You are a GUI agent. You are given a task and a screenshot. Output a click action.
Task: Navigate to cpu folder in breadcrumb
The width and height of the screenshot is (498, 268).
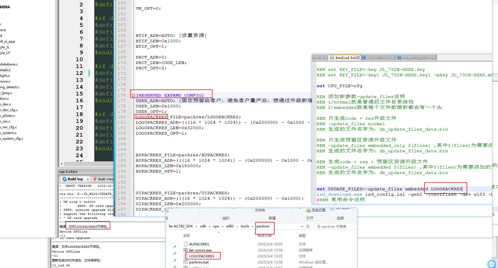click(x=216, y=226)
